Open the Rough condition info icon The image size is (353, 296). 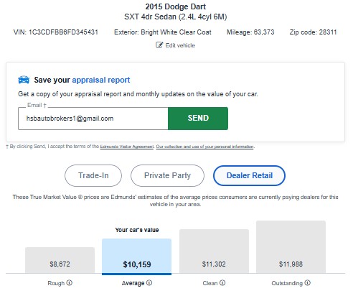tap(70, 283)
